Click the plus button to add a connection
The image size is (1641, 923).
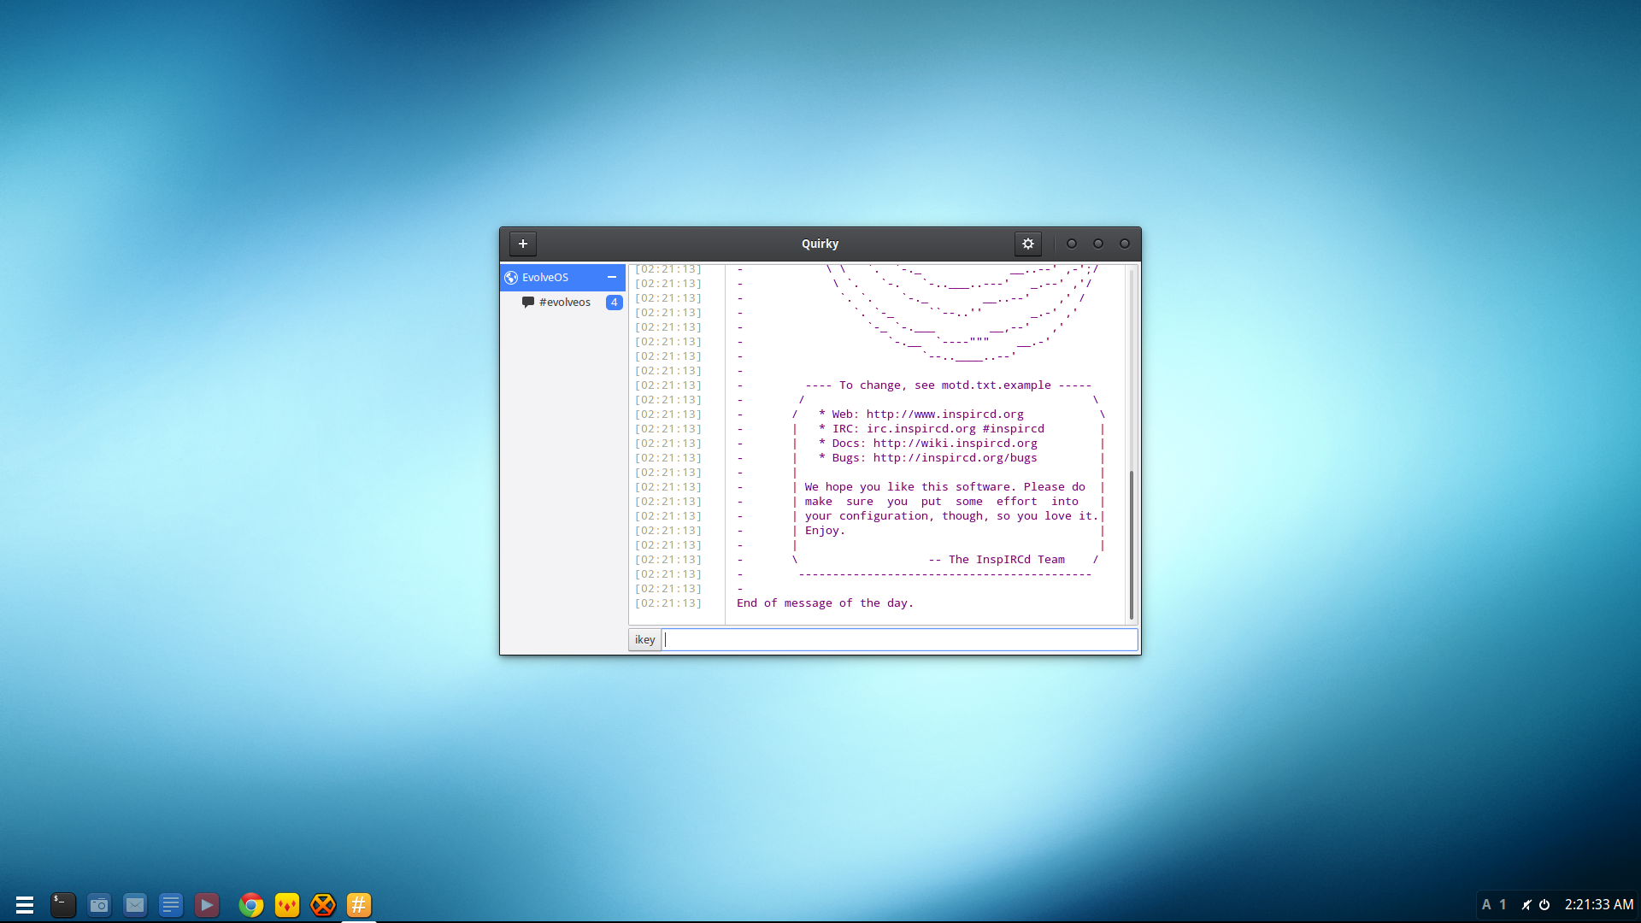(523, 244)
